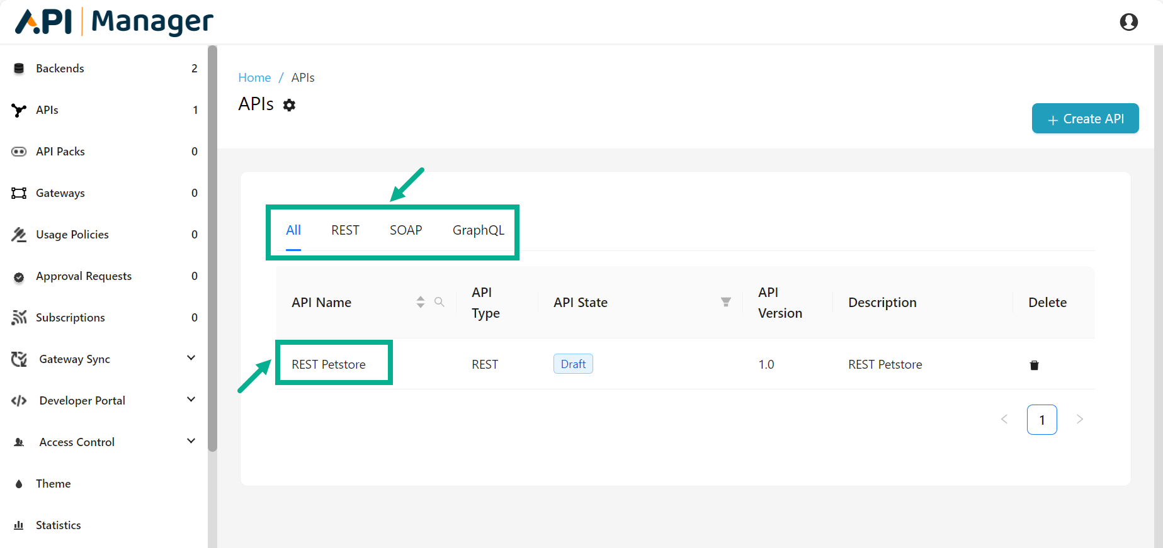Open the APIs settings gear icon
The height and width of the screenshot is (548, 1163).
pos(289,105)
